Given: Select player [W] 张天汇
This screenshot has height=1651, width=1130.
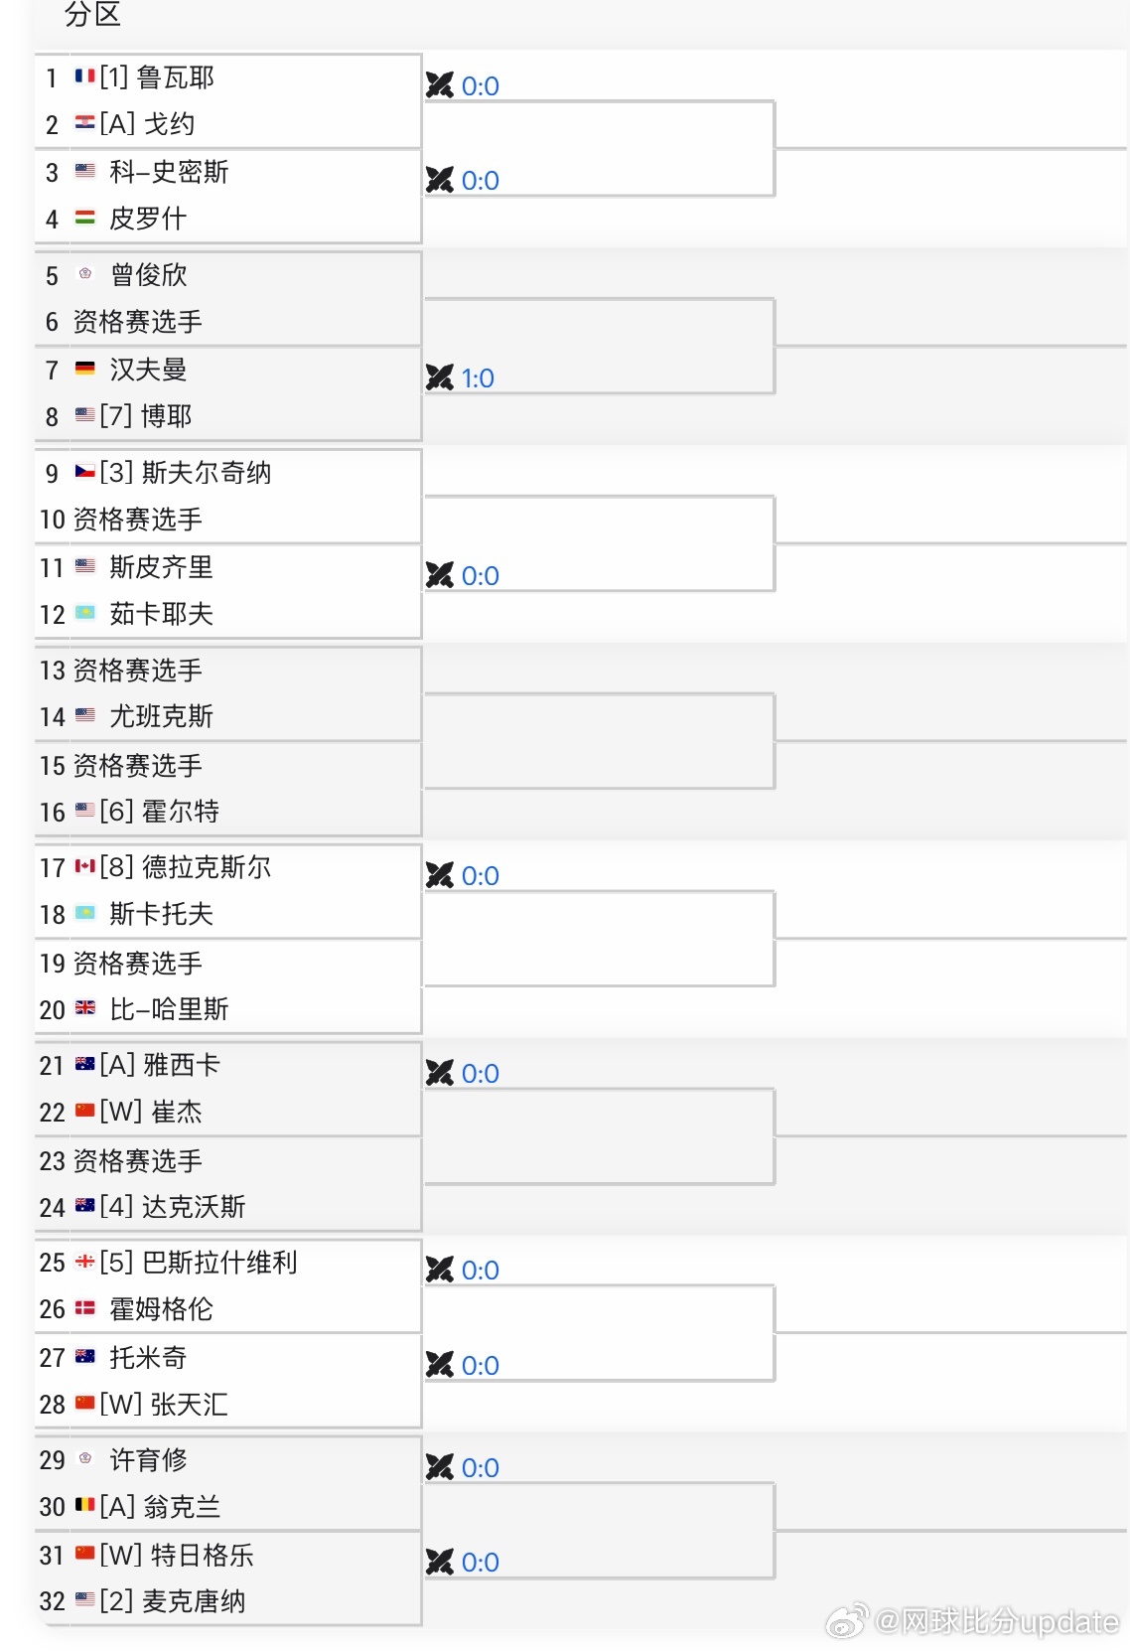Looking at the screenshot, I should pyautogui.click(x=164, y=1405).
